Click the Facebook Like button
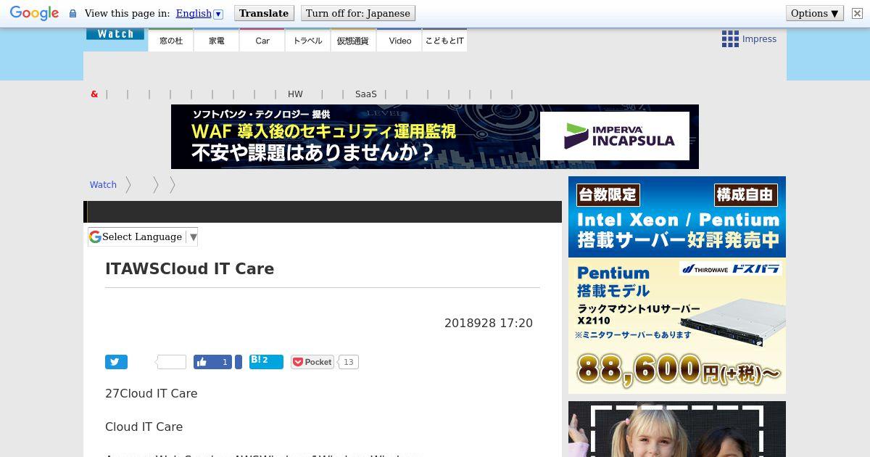 pyautogui.click(x=212, y=362)
